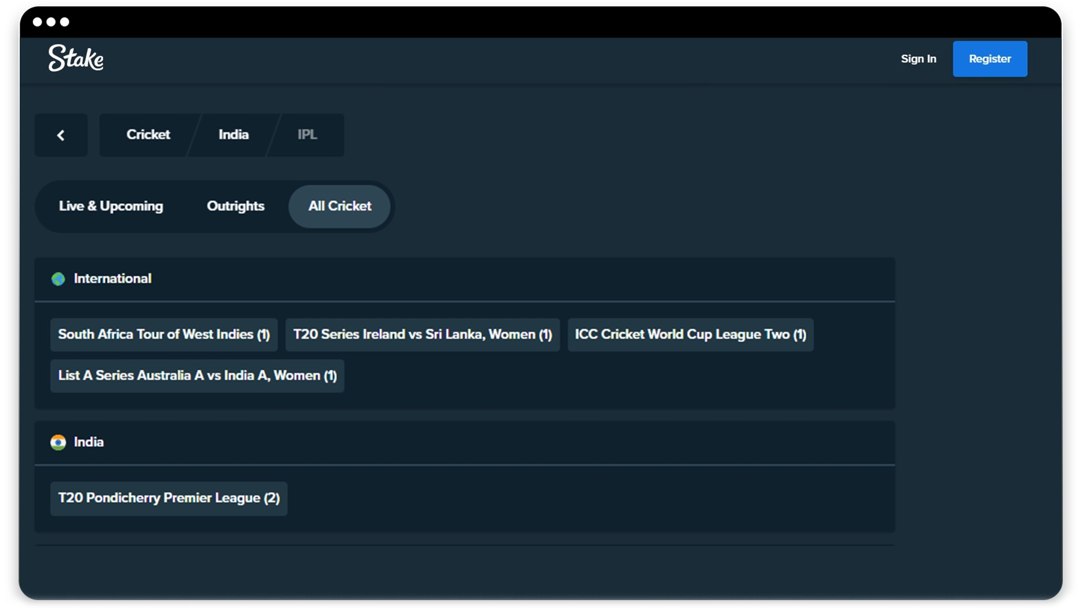Open the Outrights tab
The image size is (1082, 608).
236,206
